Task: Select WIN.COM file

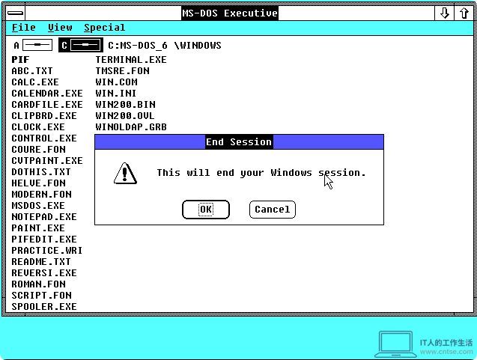Action: coord(116,82)
